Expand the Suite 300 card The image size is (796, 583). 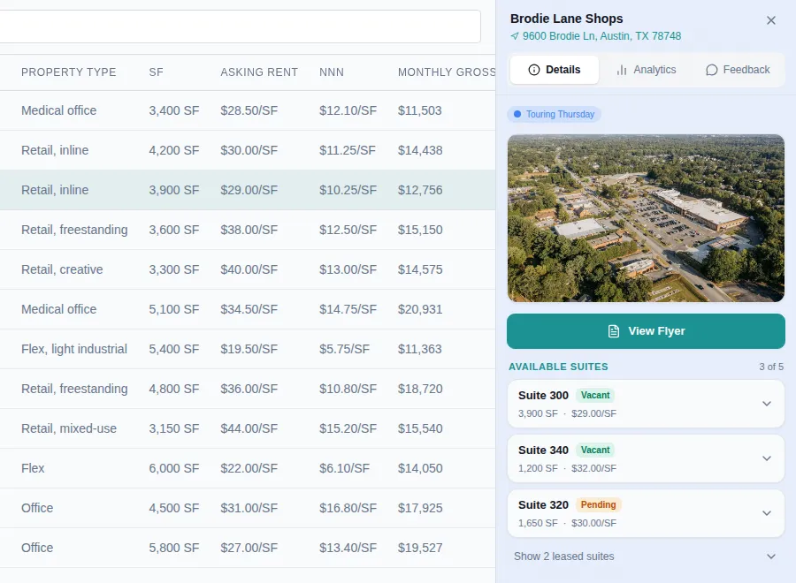tap(646, 404)
